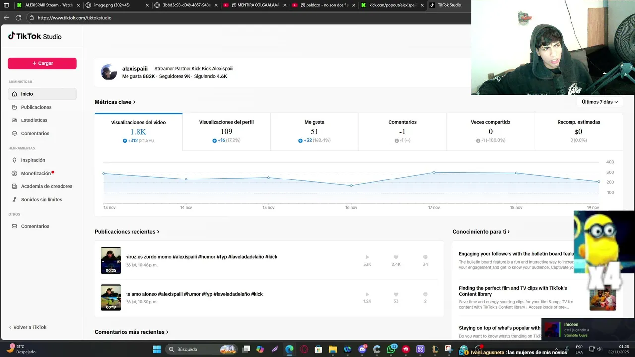Open weather widget on taskbar
Screen dimensions: 635x357
(22, 349)
